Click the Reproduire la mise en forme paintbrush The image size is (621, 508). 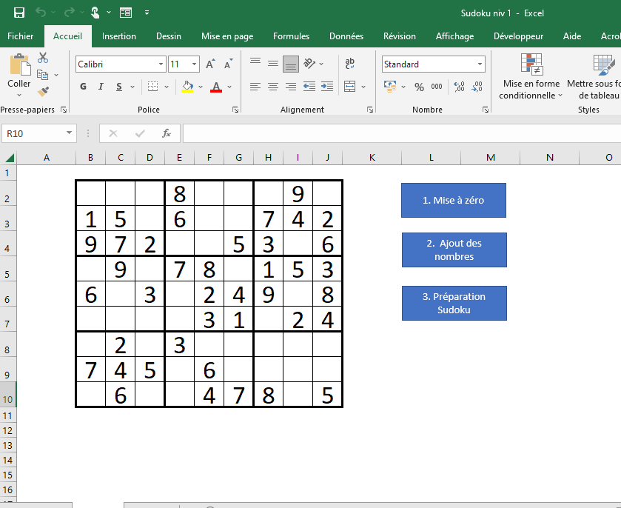tap(42, 90)
